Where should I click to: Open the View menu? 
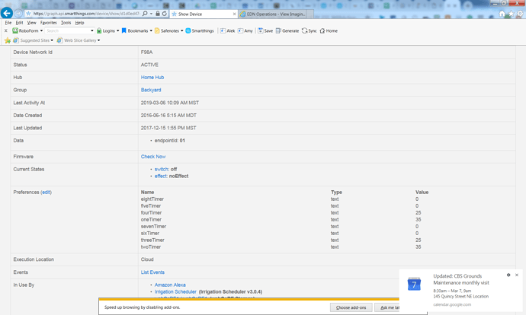[x=31, y=23]
